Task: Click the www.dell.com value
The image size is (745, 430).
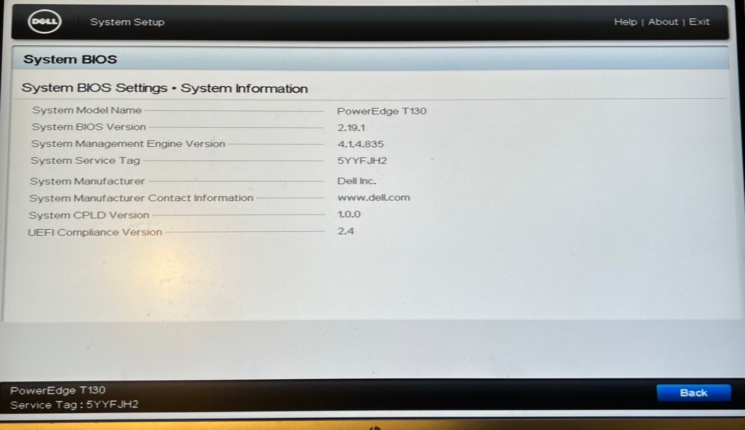Action: [374, 198]
